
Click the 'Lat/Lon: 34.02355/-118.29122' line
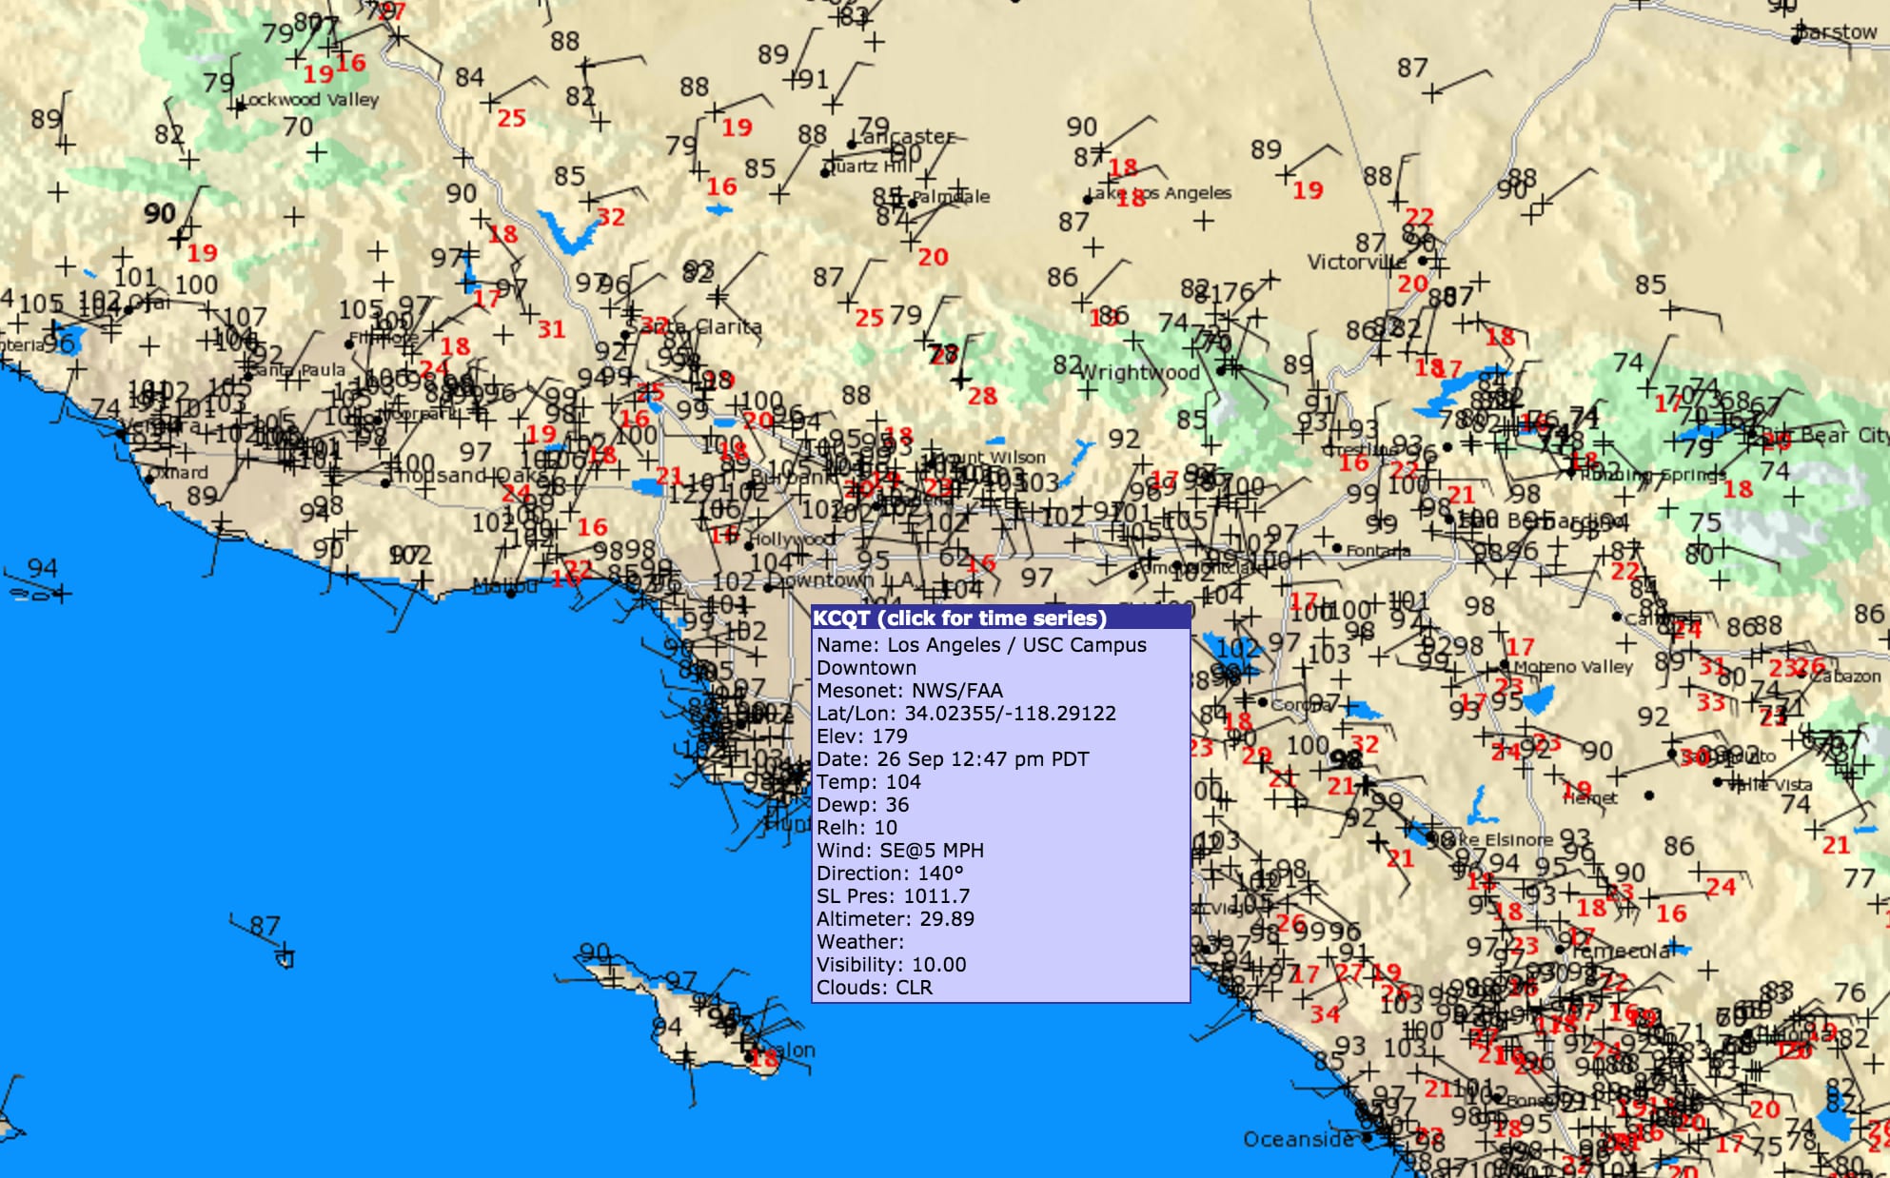pyautogui.click(x=966, y=714)
